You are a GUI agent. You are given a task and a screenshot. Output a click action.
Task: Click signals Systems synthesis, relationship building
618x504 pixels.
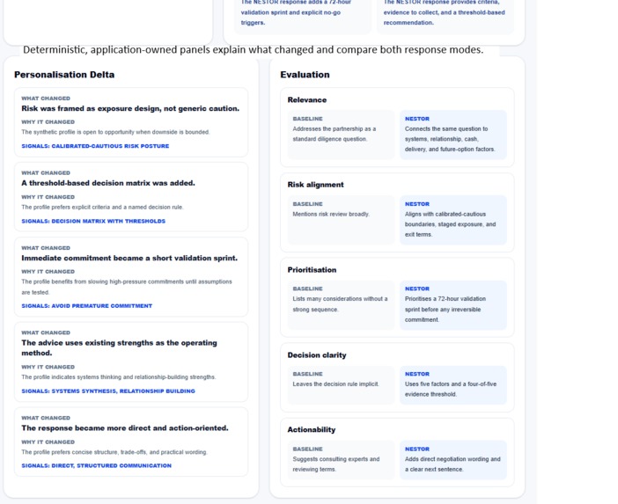(x=108, y=391)
